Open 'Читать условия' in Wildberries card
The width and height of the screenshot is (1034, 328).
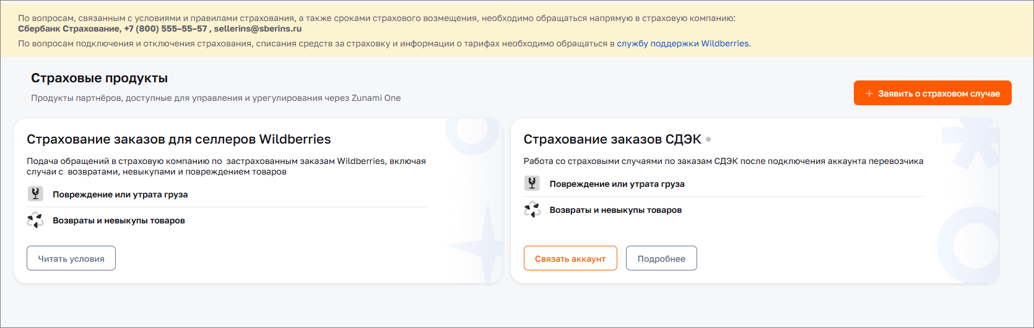pos(71,258)
